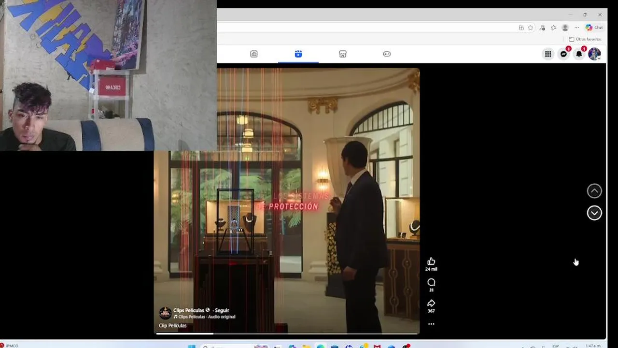The width and height of the screenshot is (618, 348).
Task: Open browser extensions icon
Action: click(x=542, y=28)
